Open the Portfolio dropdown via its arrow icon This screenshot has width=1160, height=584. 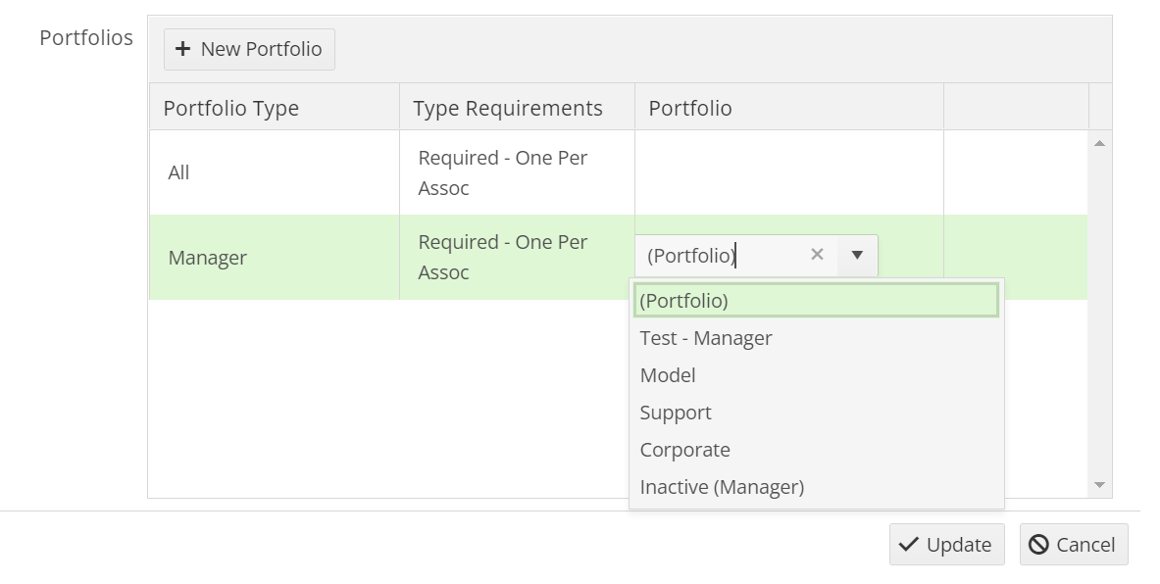(x=857, y=255)
